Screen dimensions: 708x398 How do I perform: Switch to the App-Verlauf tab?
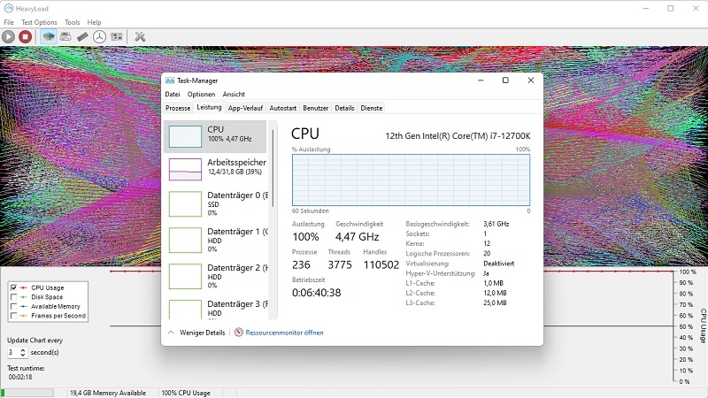click(245, 108)
